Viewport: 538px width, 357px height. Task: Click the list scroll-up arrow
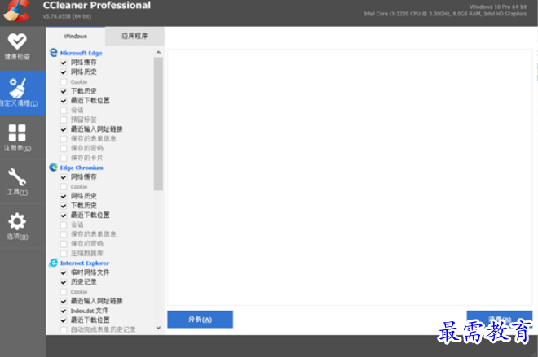pyautogui.click(x=158, y=53)
